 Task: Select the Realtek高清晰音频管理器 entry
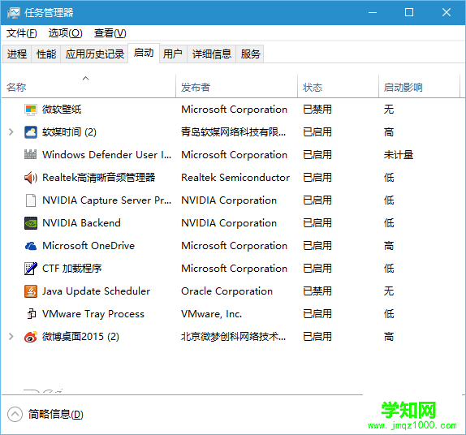(99, 178)
